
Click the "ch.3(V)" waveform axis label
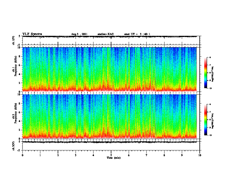14,146
